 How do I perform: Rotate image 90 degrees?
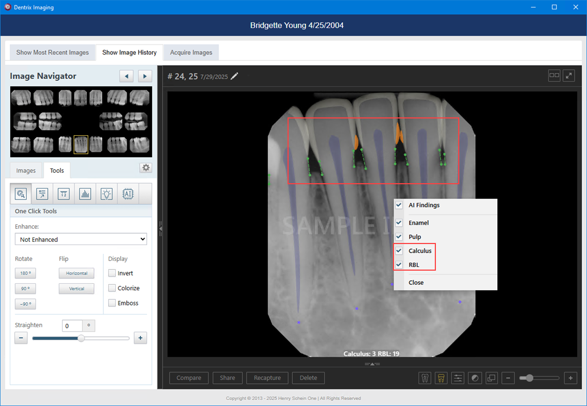(x=26, y=289)
